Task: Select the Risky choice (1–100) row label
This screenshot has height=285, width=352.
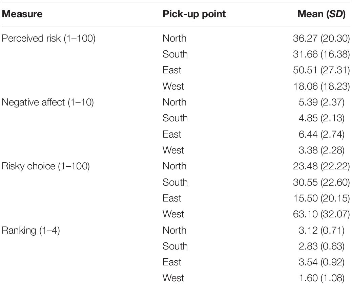Action: coord(46,166)
